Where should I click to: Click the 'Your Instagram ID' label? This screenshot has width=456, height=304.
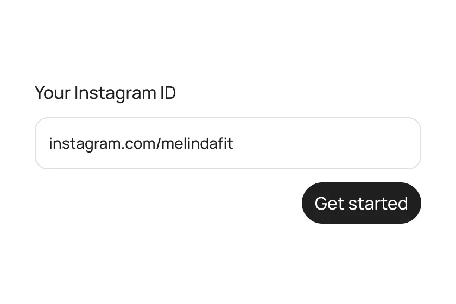coord(105,93)
